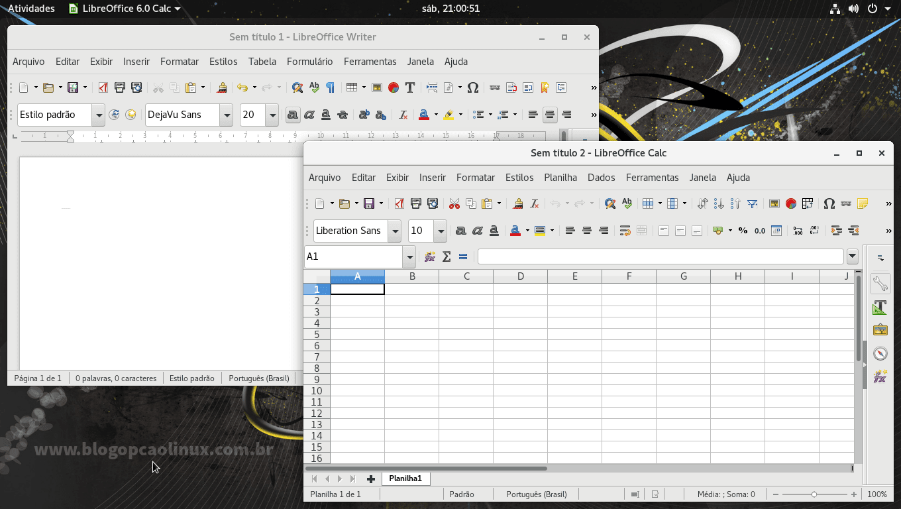Toggle automatic spell check in Calc toolbar
The width and height of the screenshot is (901, 509).
[x=627, y=203]
